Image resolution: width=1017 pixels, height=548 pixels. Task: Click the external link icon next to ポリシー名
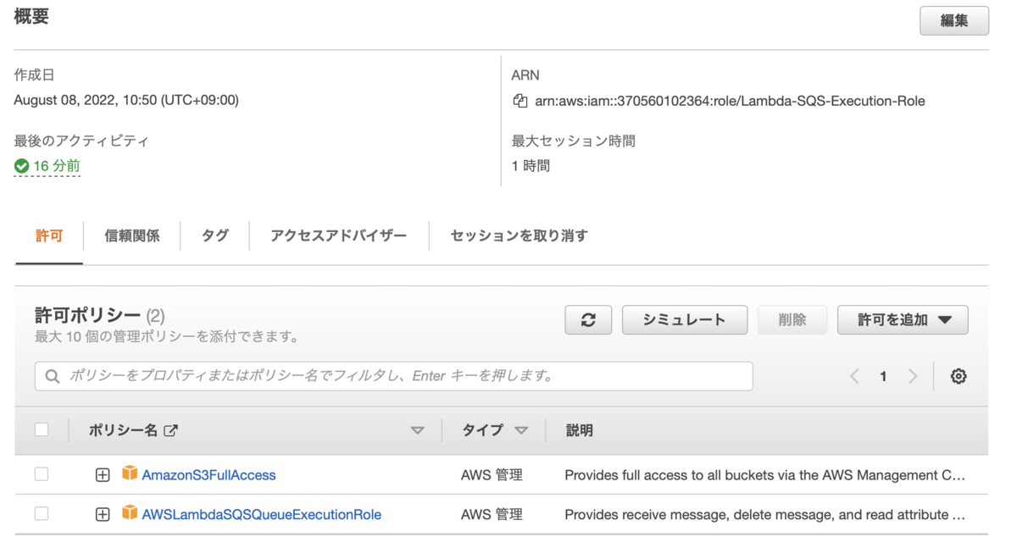tap(170, 430)
